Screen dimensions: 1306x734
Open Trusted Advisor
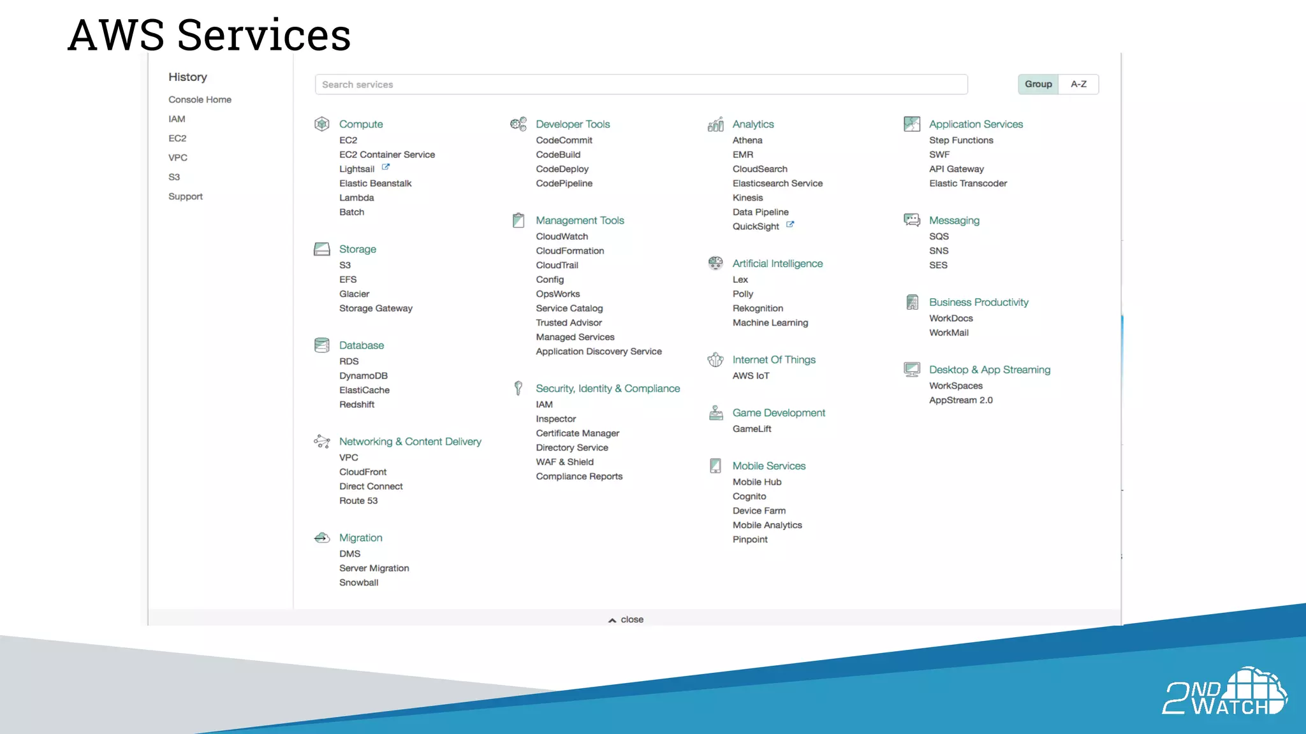(569, 322)
